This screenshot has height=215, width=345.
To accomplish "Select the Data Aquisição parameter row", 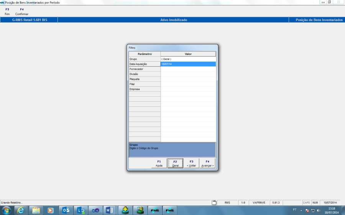I will (x=145, y=64).
